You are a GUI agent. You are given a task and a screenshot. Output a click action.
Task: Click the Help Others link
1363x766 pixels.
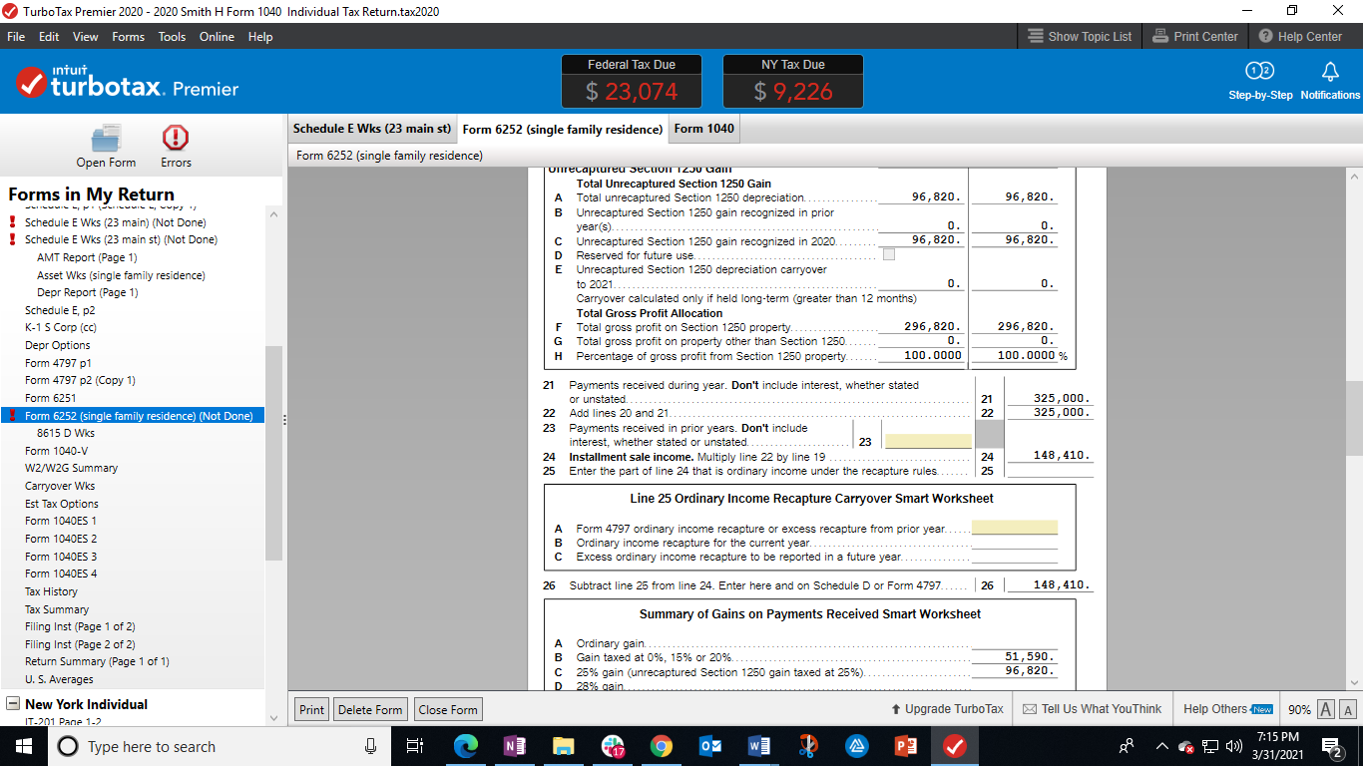click(1227, 709)
